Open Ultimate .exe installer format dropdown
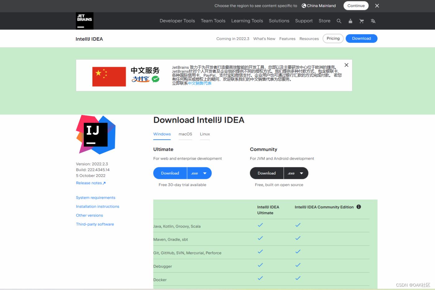This screenshot has height=290, width=435. pos(199,173)
